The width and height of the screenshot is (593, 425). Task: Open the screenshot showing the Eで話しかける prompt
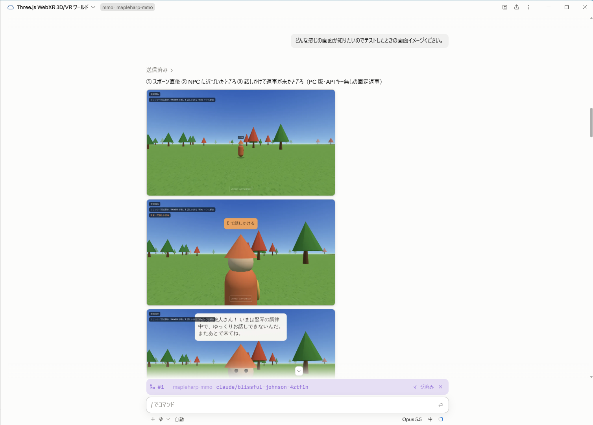click(241, 252)
